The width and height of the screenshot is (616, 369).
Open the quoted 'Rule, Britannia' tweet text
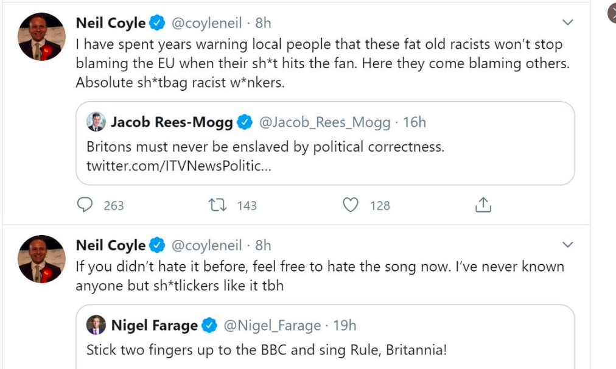[x=267, y=350]
